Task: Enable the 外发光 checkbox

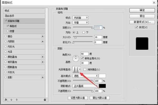Action: [6, 72]
